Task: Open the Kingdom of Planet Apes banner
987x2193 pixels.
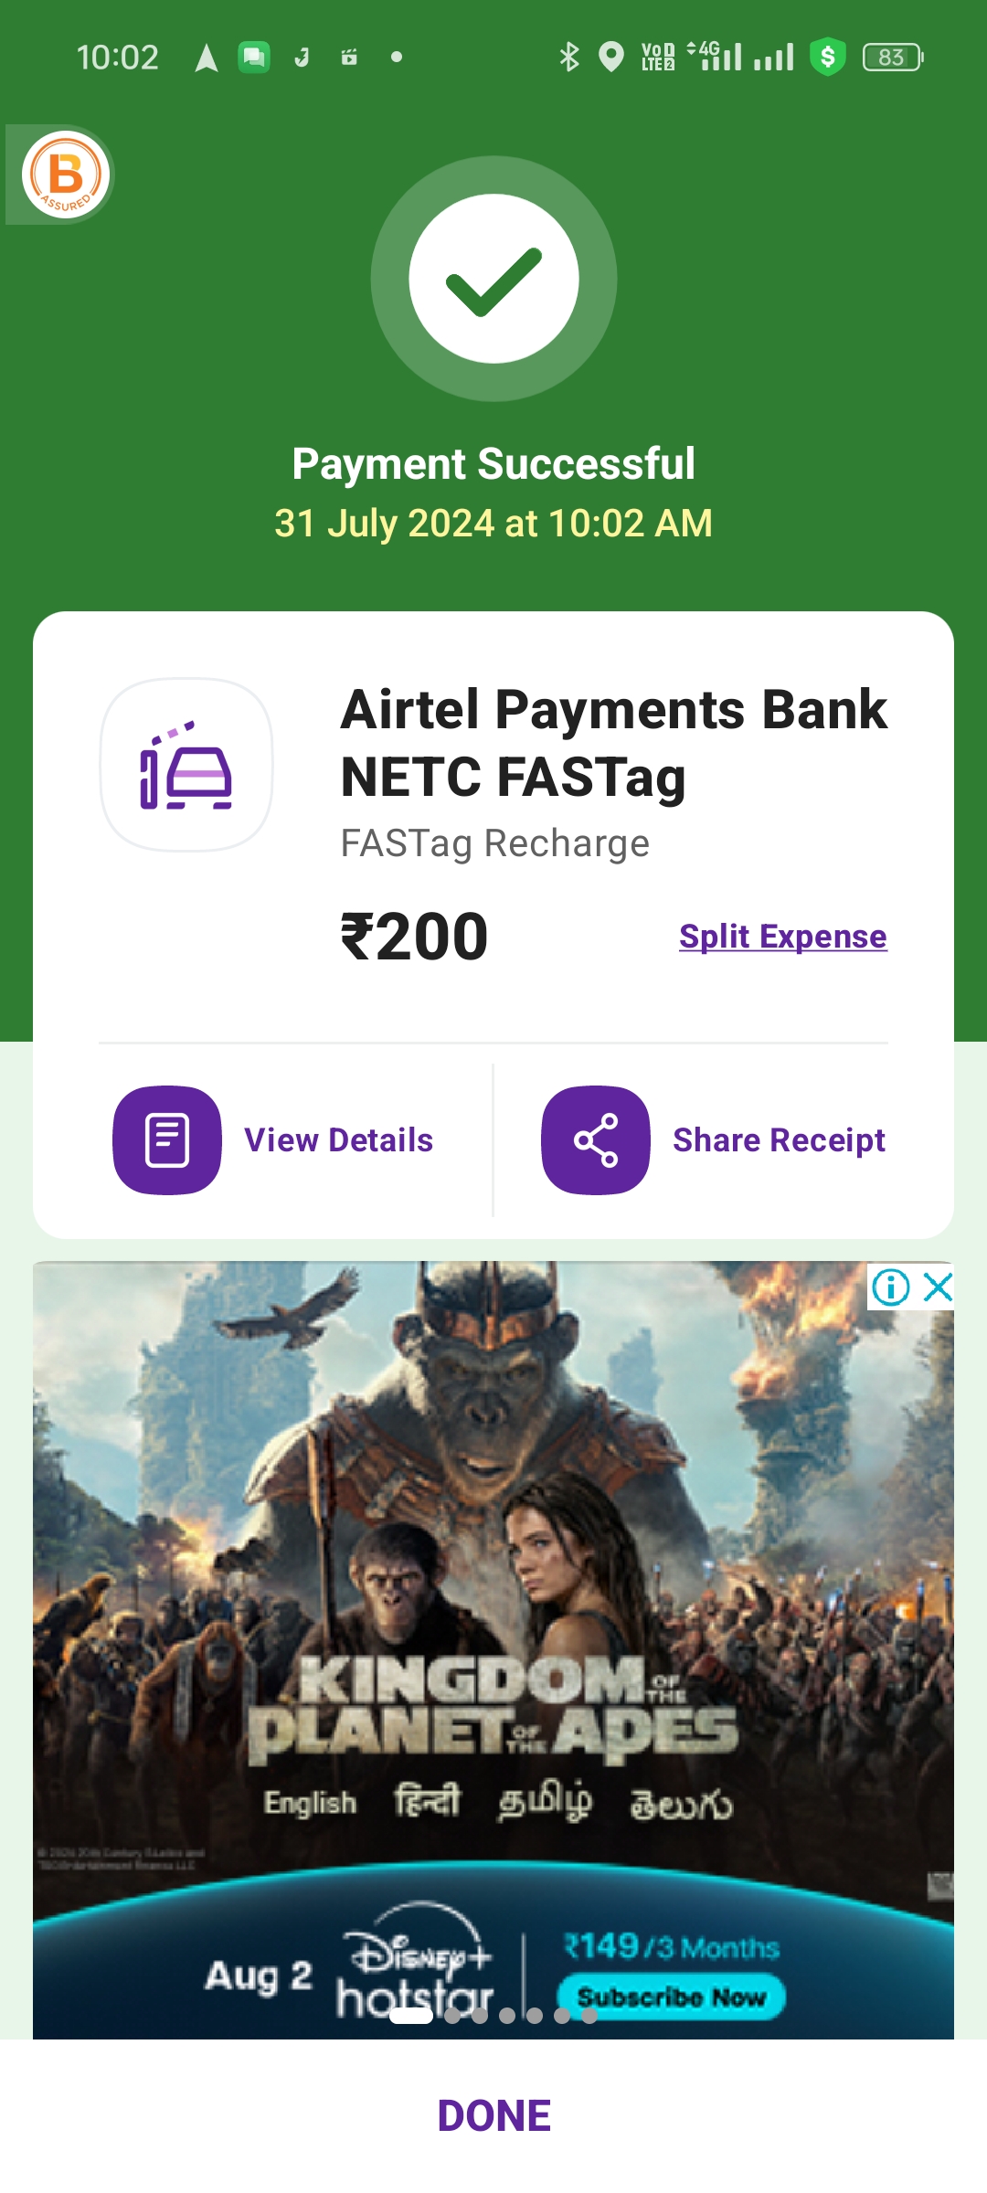Action: [x=493, y=1650]
